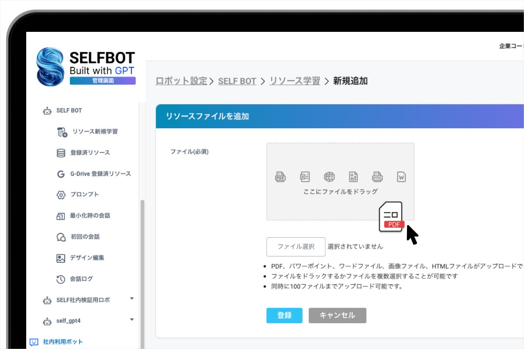Click the self_gpt4 robot icon

pos(47,321)
